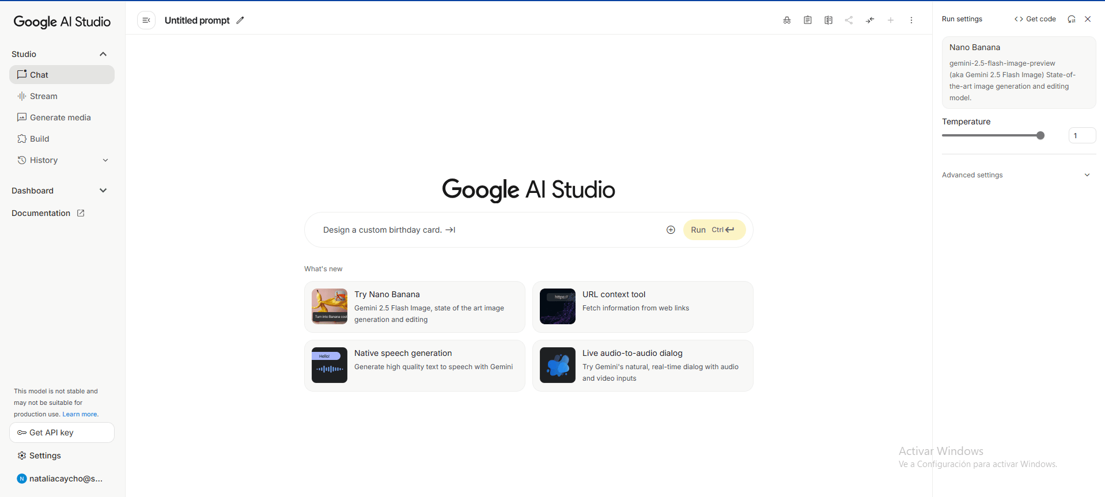Open system instructions clipboard icon
This screenshot has width=1105, height=497.
click(808, 20)
